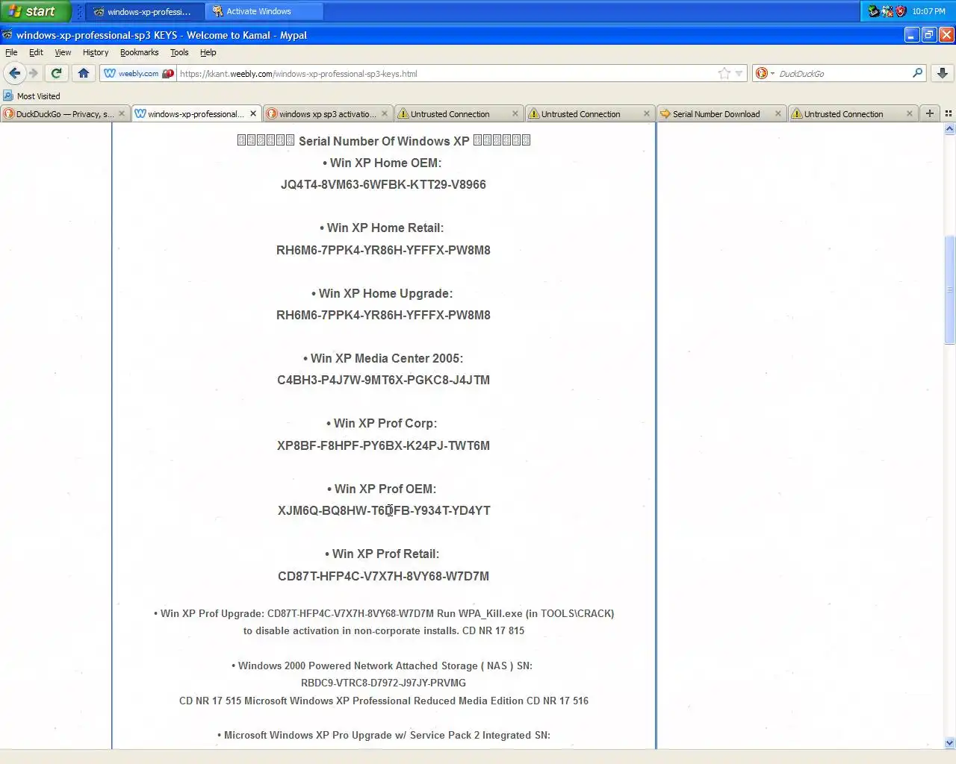Image resolution: width=956 pixels, height=764 pixels.
Task: Click the Windows Start button
Action: point(35,11)
